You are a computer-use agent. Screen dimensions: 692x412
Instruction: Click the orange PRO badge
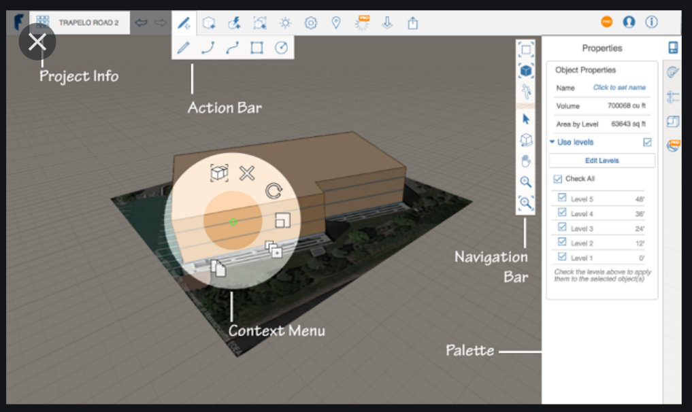tap(607, 22)
